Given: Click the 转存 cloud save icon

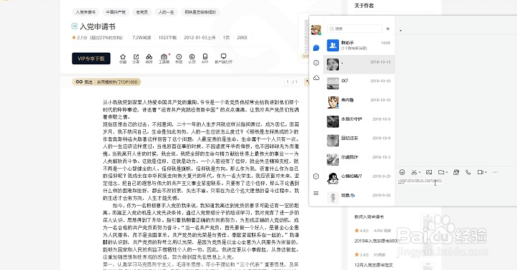Looking at the screenshot, I should pyautogui.click(x=149, y=56).
